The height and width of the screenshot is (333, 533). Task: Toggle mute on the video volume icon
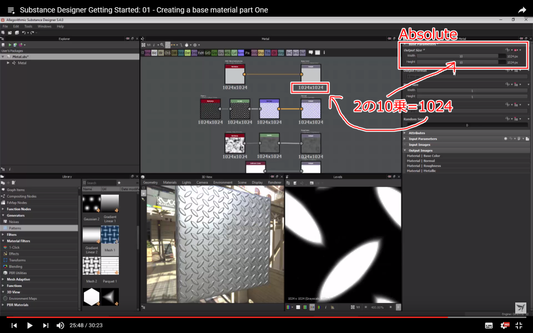click(x=60, y=325)
